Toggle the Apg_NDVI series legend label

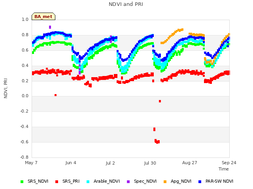181,181
